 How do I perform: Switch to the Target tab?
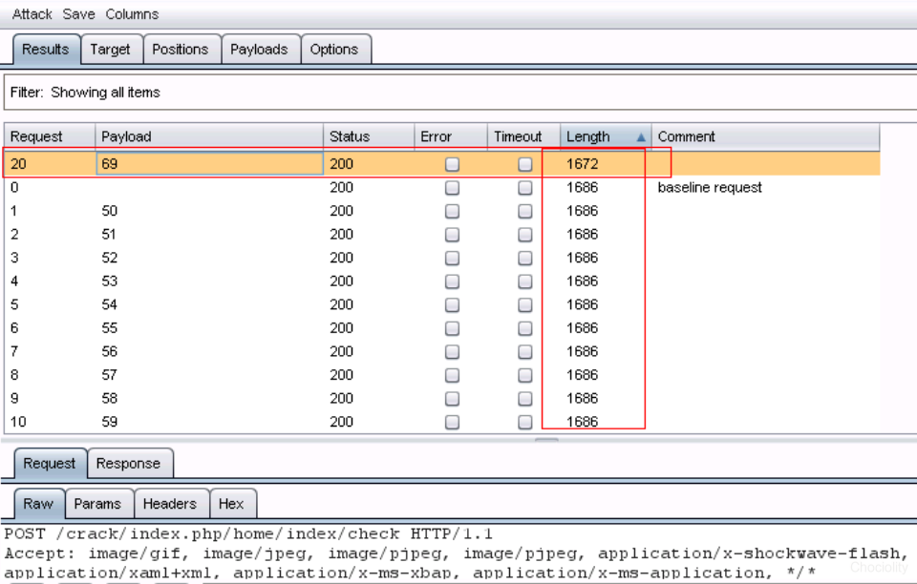110,50
